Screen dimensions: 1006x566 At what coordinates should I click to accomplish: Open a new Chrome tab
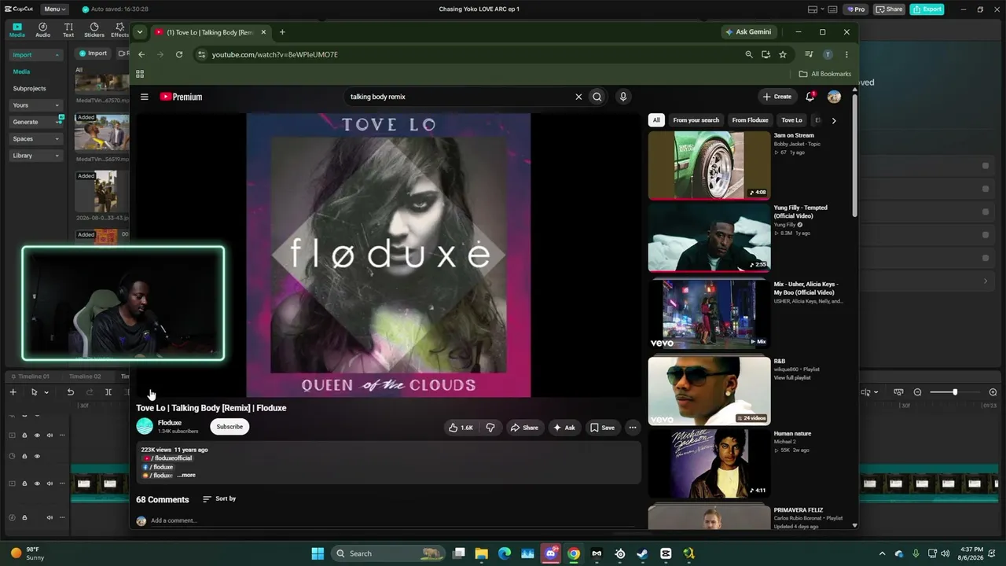coord(282,32)
